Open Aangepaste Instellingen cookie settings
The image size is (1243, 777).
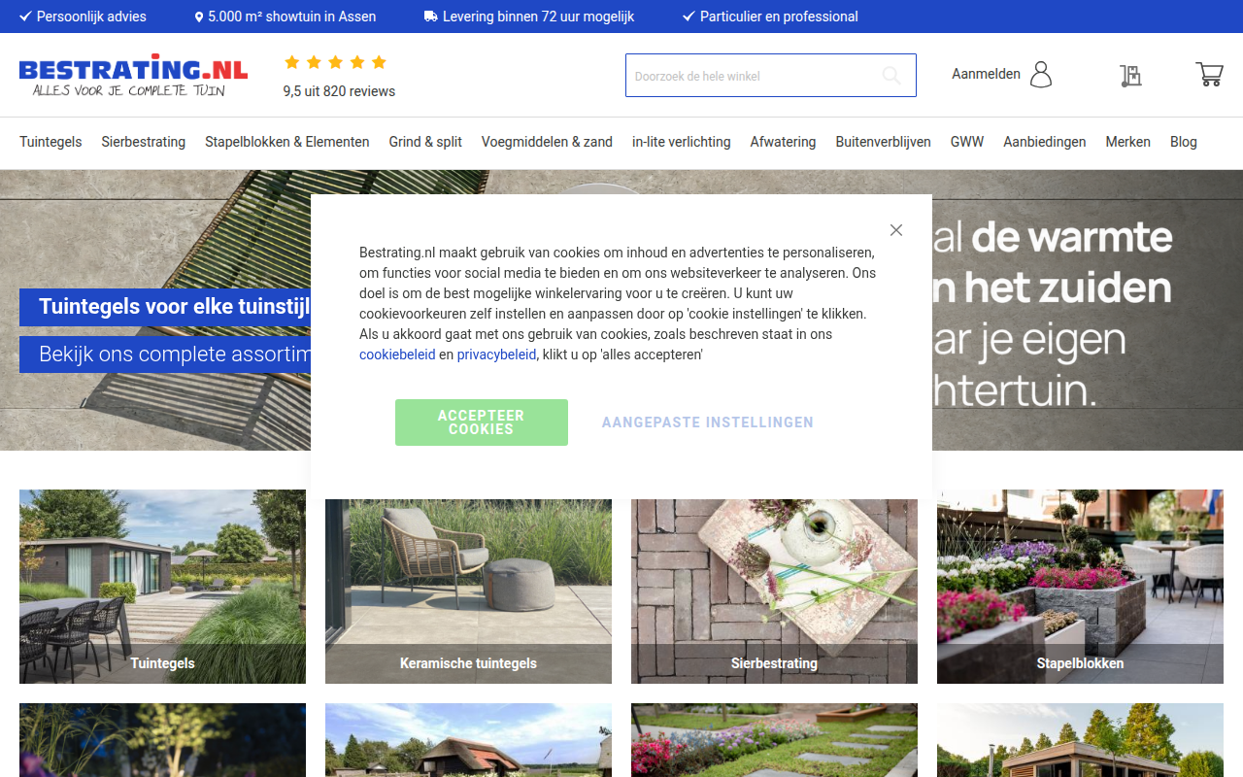tap(708, 422)
